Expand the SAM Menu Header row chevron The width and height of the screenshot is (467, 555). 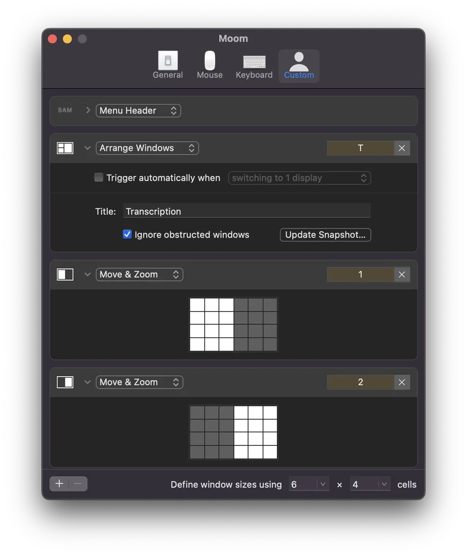point(88,111)
